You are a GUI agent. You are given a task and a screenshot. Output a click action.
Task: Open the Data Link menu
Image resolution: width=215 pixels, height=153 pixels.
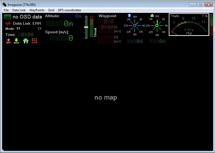[19, 10]
